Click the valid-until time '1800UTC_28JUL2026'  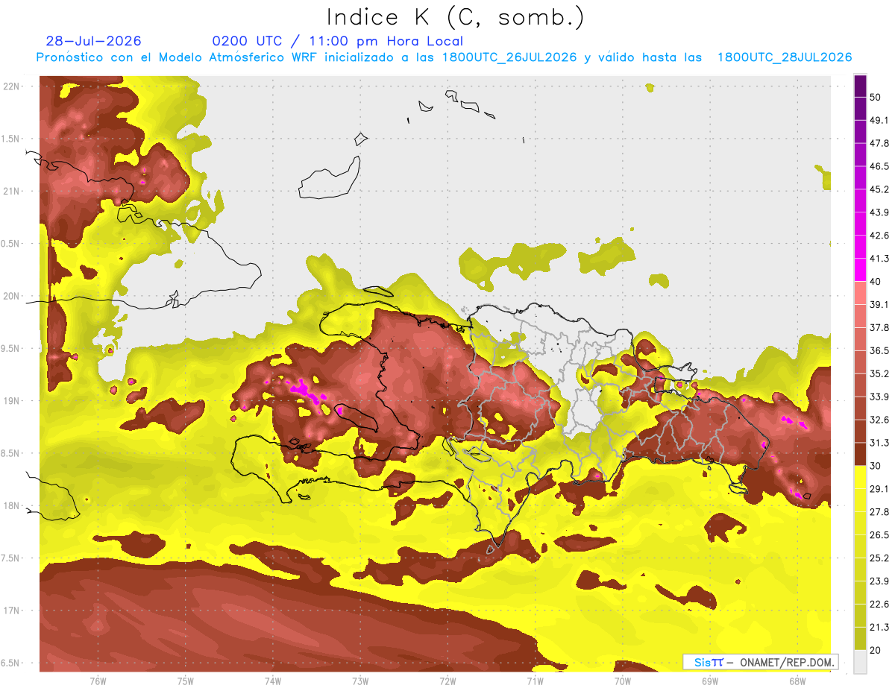[x=785, y=57]
